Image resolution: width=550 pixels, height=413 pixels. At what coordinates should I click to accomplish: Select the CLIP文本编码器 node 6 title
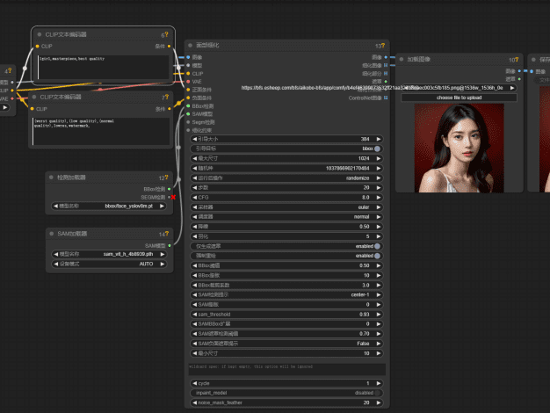(66, 34)
